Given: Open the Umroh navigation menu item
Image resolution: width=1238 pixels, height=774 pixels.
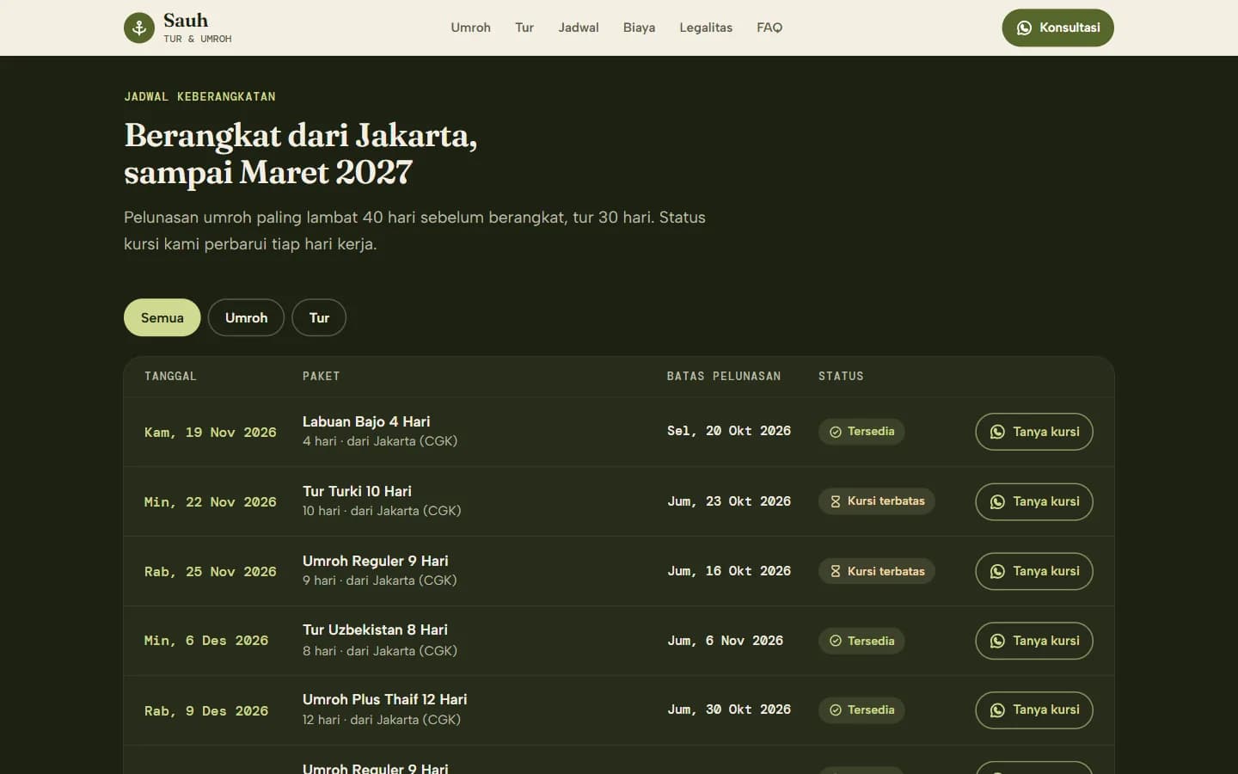Looking at the screenshot, I should [x=471, y=28].
